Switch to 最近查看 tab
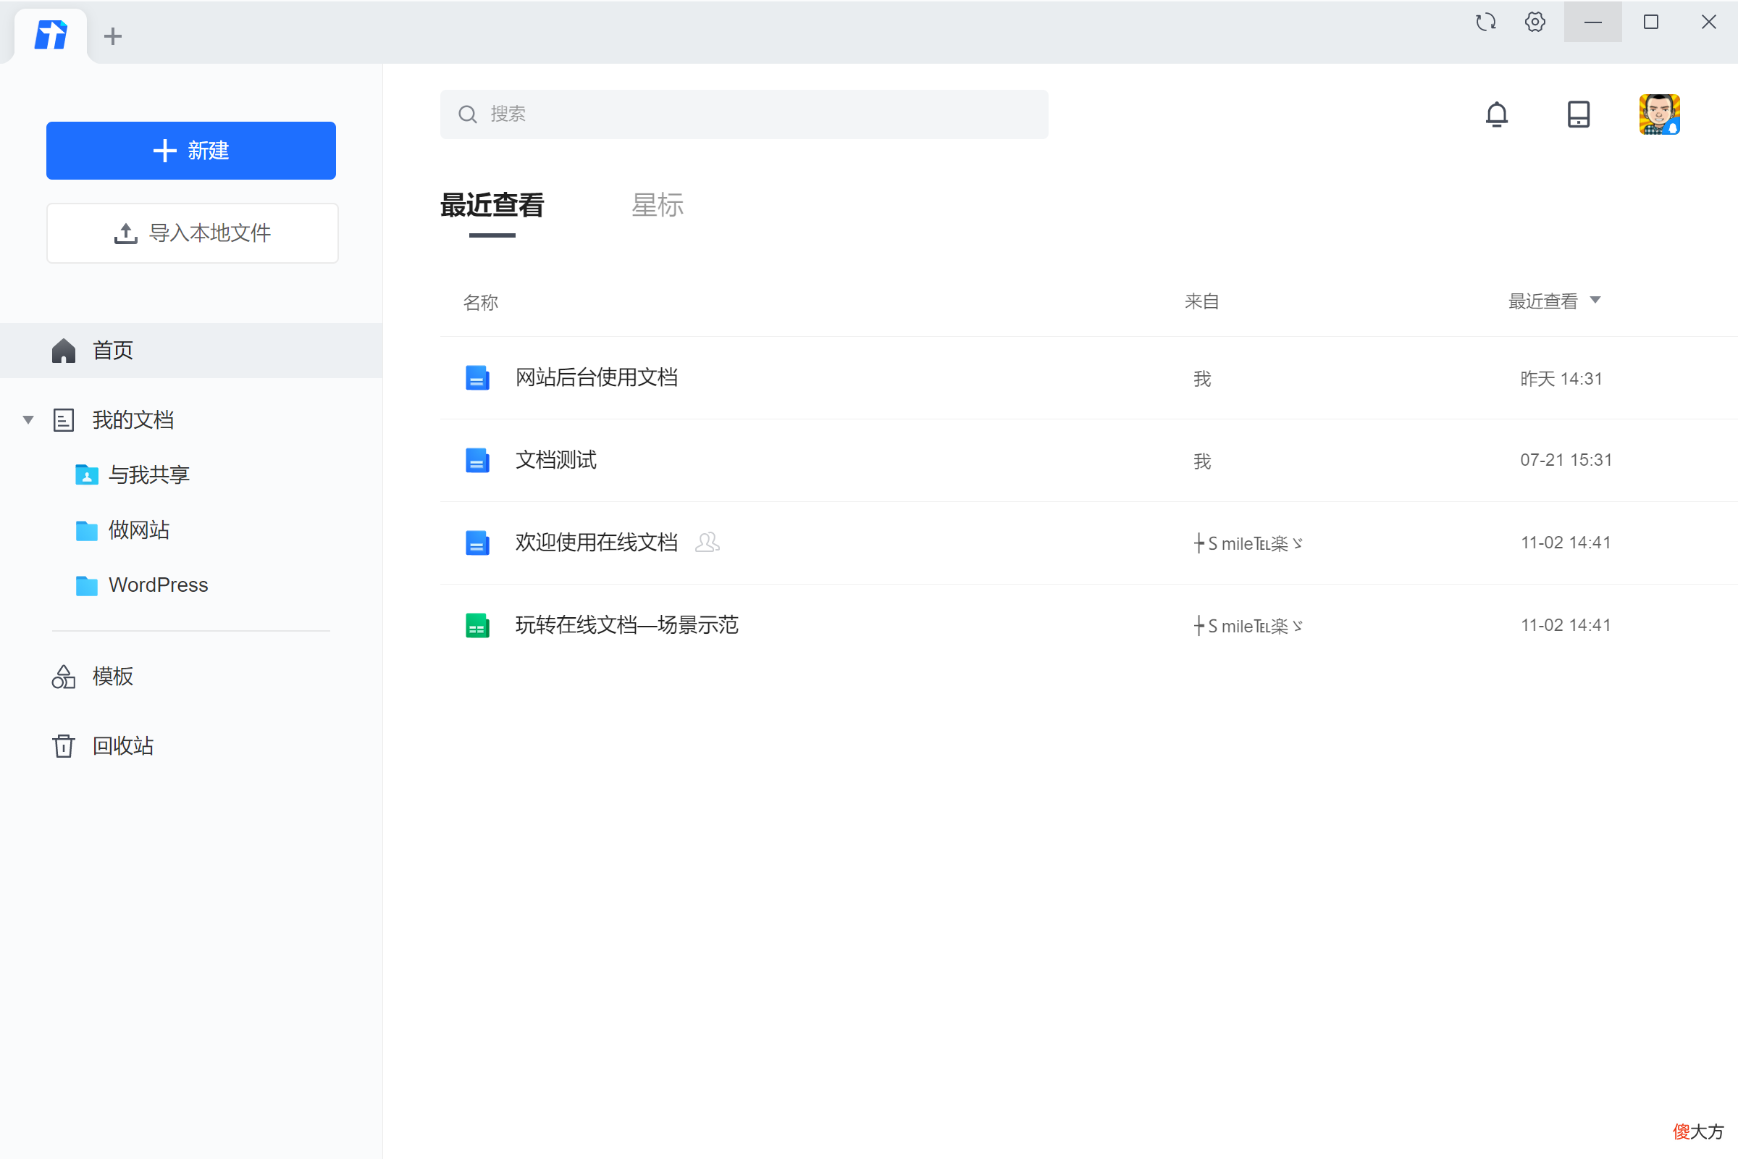The height and width of the screenshot is (1159, 1738). pyautogui.click(x=492, y=206)
